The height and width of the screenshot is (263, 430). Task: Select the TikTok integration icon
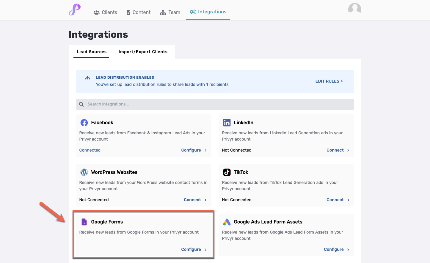[x=227, y=172]
